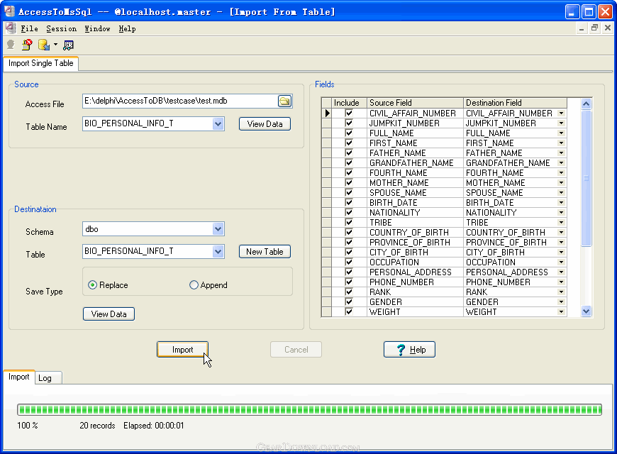This screenshot has width=617, height=454.
Task: Uncheck Include for CIVIL_AFFAIR_NUMBER
Action: pyautogui.click(x=349, y=113)
